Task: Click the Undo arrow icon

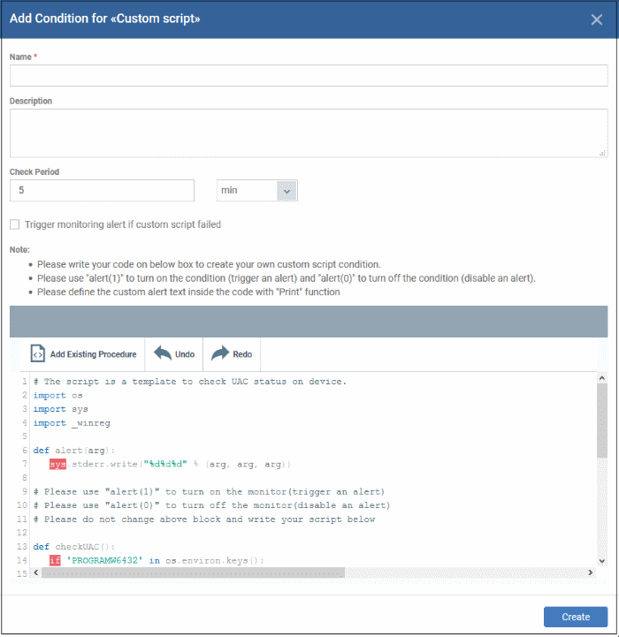Action: coord(163,353)
